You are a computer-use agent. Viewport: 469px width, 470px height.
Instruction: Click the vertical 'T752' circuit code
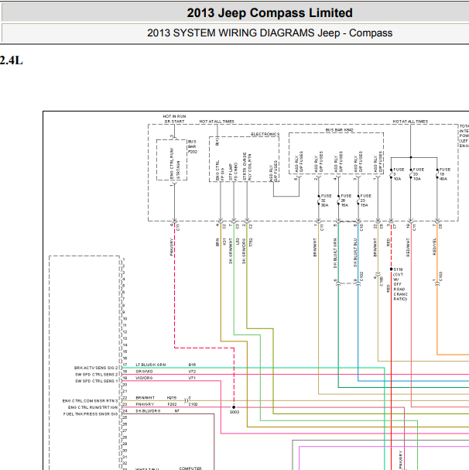point(251,242)
